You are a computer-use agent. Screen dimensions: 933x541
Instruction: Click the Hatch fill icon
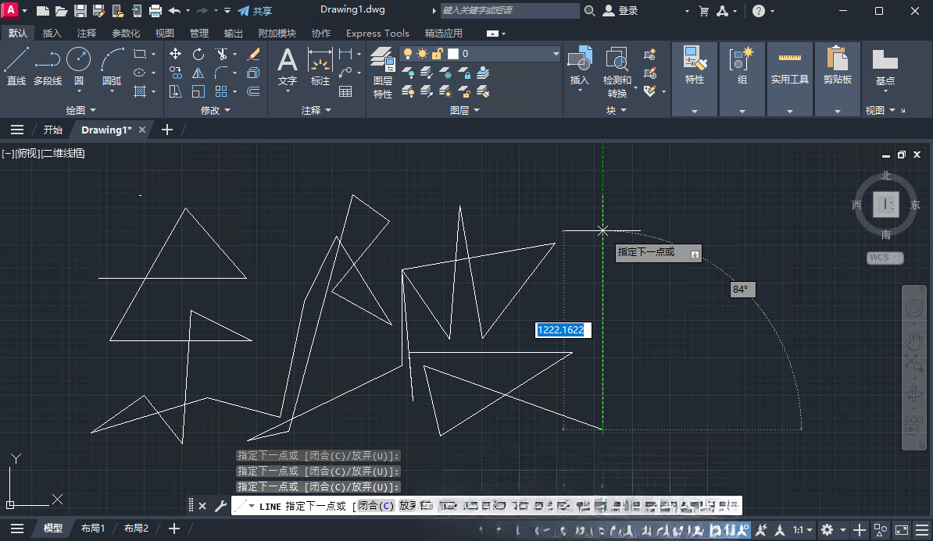[x=140, y=91]
